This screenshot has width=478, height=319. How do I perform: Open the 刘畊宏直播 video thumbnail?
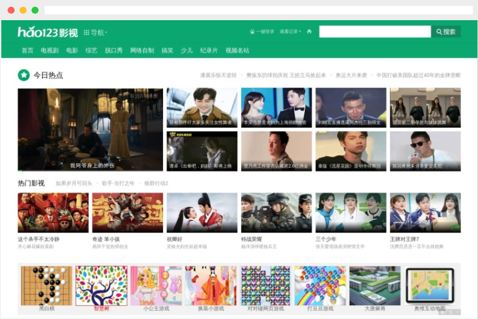pyautogui.click(x=351, y=107)
